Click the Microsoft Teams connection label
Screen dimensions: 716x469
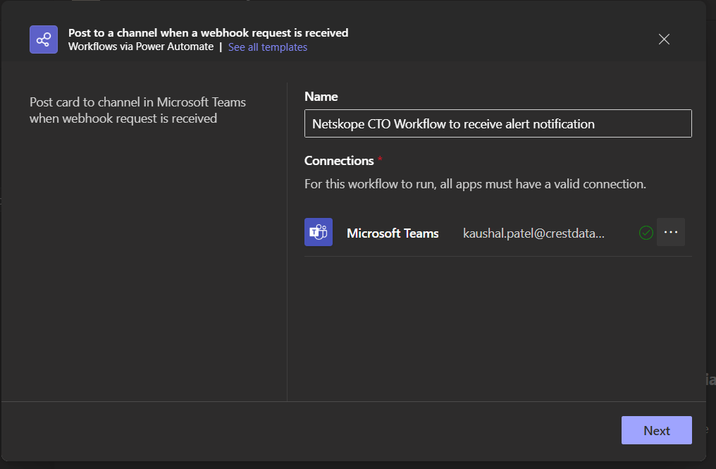tap(393, 233)
